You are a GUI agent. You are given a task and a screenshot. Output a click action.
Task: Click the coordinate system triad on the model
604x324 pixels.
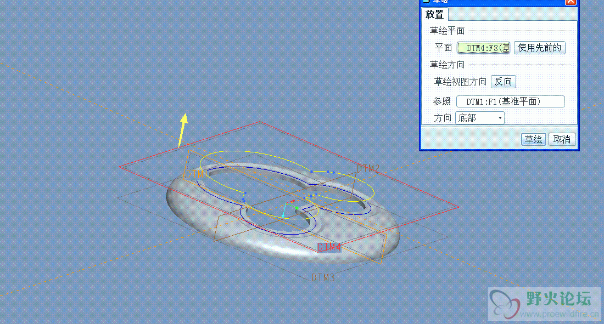pos(289,208)
